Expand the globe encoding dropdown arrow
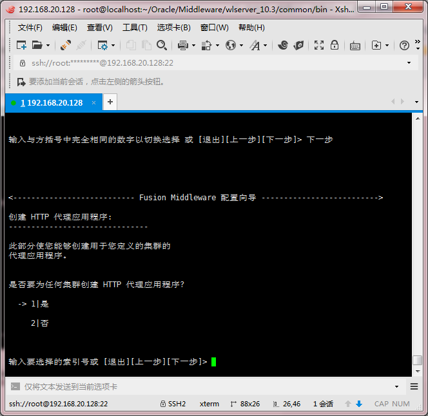 241,45
